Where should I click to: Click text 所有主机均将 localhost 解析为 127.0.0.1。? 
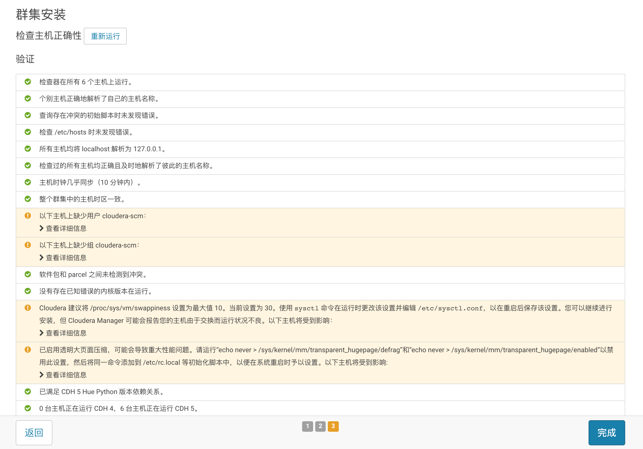[x=103, y=149]
